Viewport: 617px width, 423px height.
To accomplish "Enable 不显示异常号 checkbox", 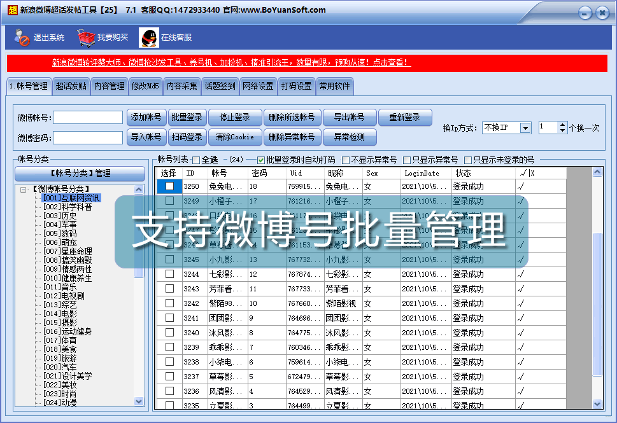I will pyautogui.click(x=346, y=160).
